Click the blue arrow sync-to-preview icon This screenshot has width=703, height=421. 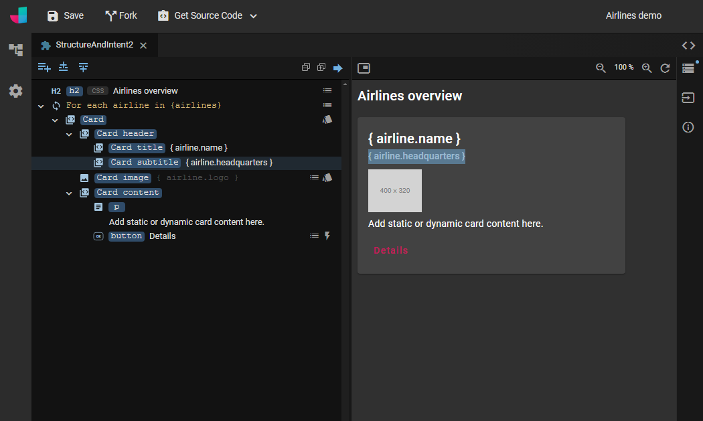[337, 68]
